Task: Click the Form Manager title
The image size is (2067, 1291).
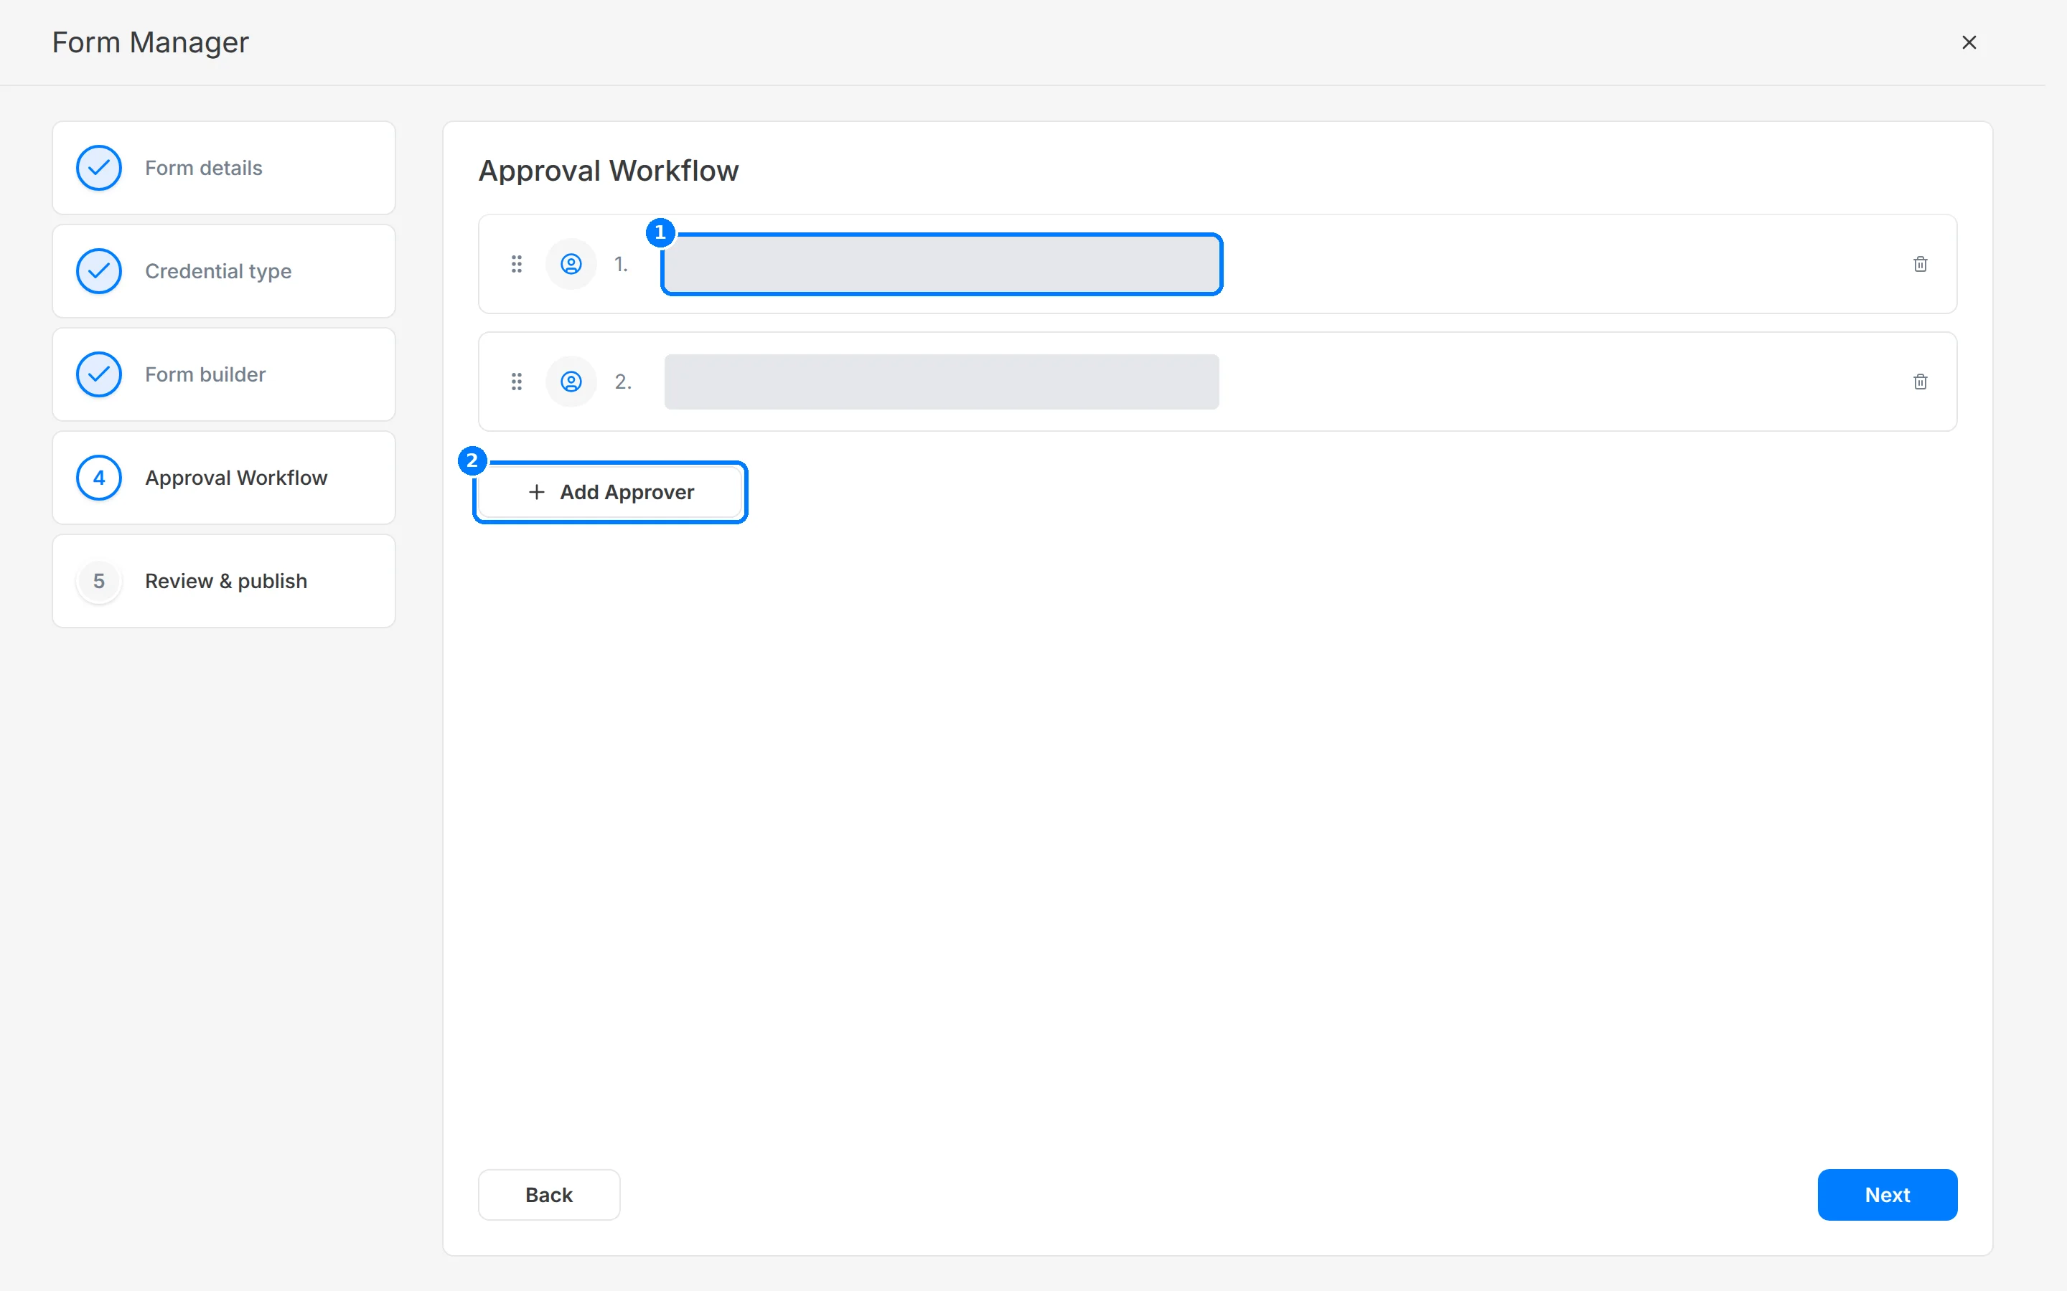Action: (150, 43)
